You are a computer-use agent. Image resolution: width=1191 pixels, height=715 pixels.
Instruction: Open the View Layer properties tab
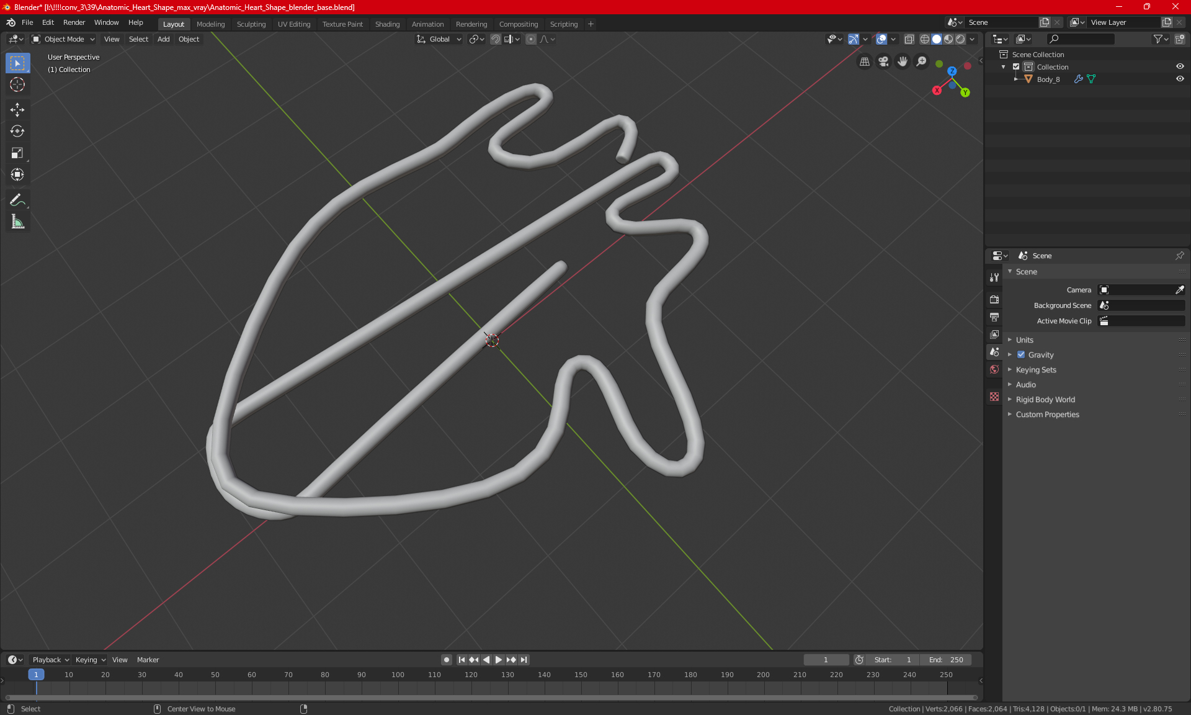pyautogui.click(x=994, y=335)
